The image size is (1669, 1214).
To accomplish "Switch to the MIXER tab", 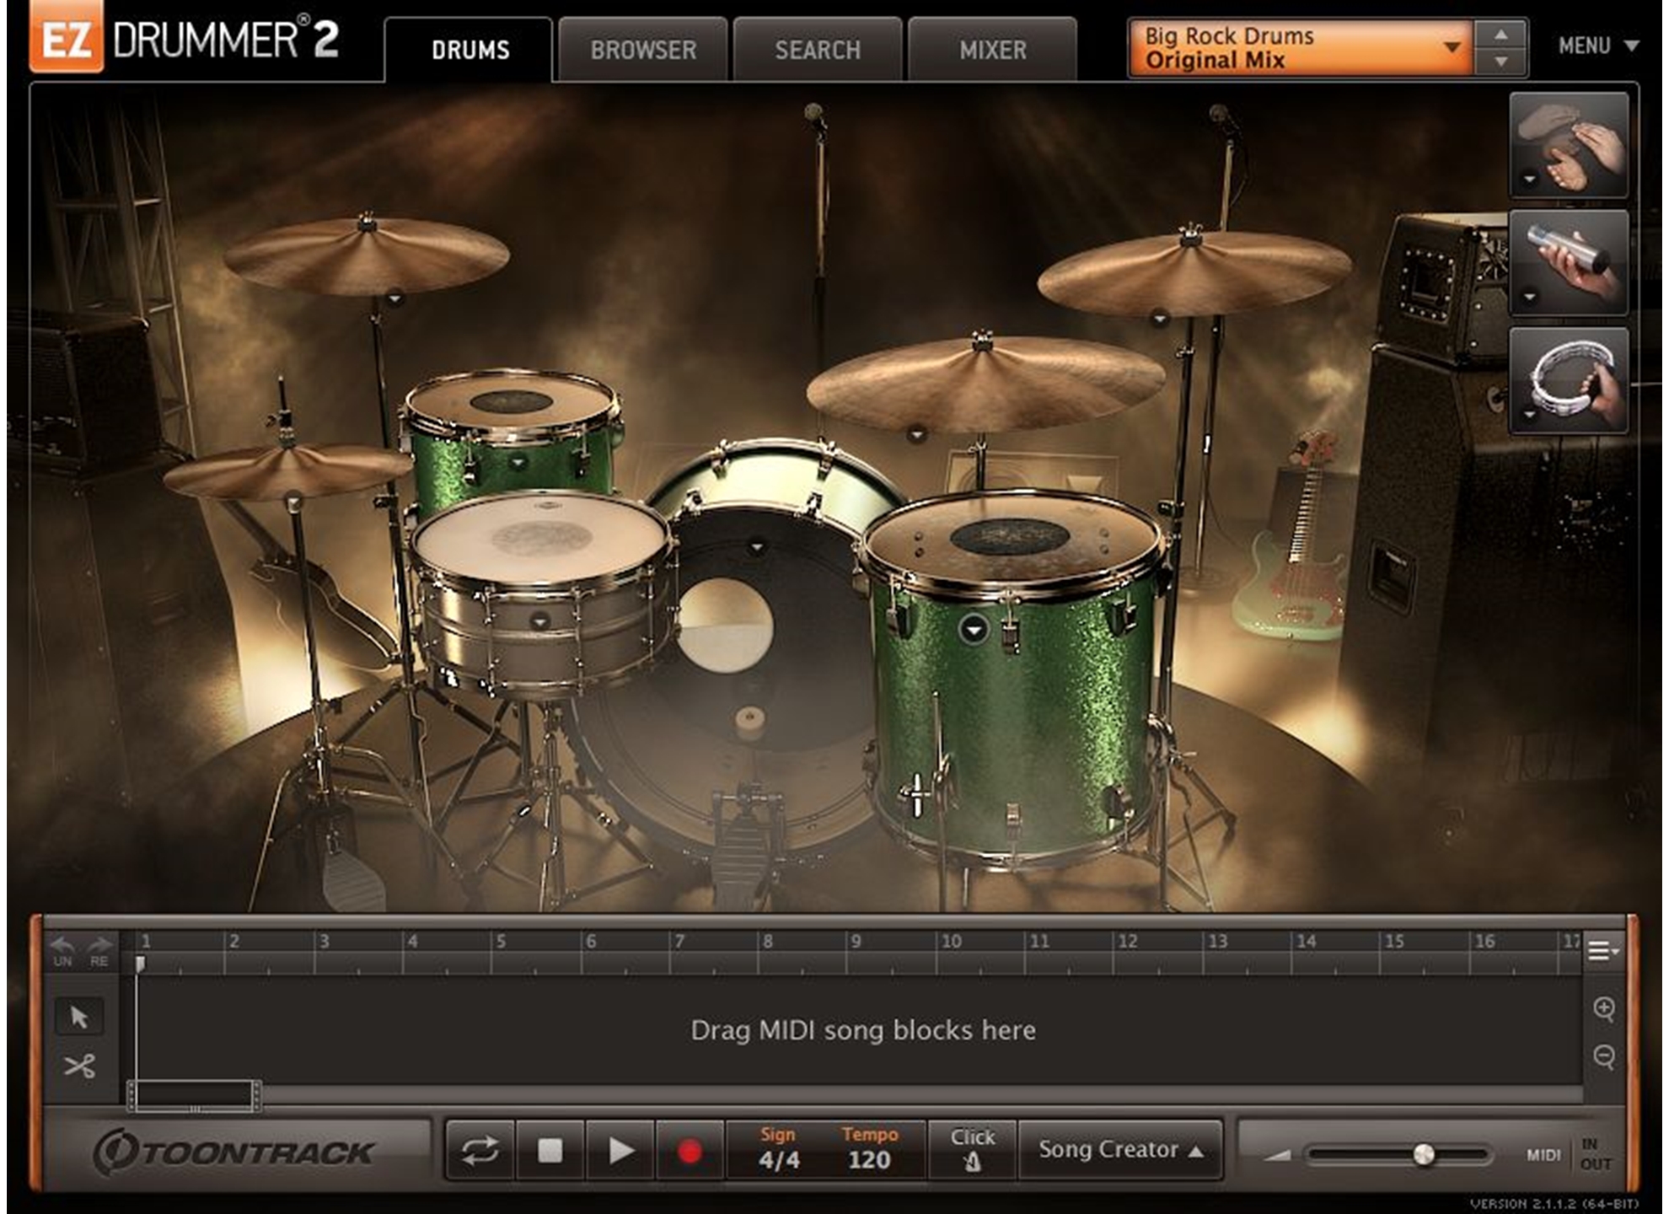I will click(x=992, y=51).
